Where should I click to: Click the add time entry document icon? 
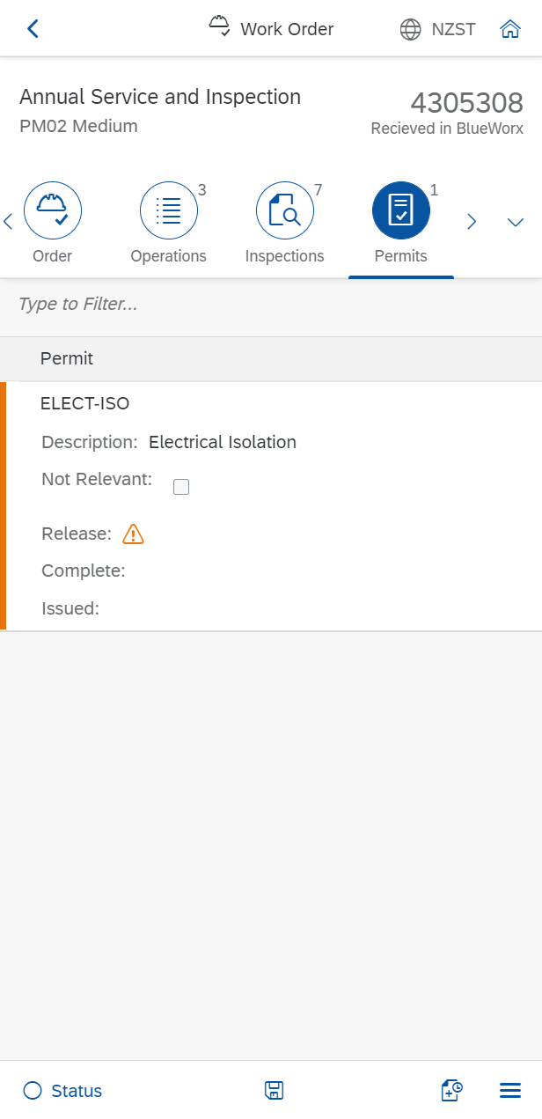[451, 1091]
